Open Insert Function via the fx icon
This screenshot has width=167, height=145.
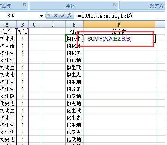70,16
